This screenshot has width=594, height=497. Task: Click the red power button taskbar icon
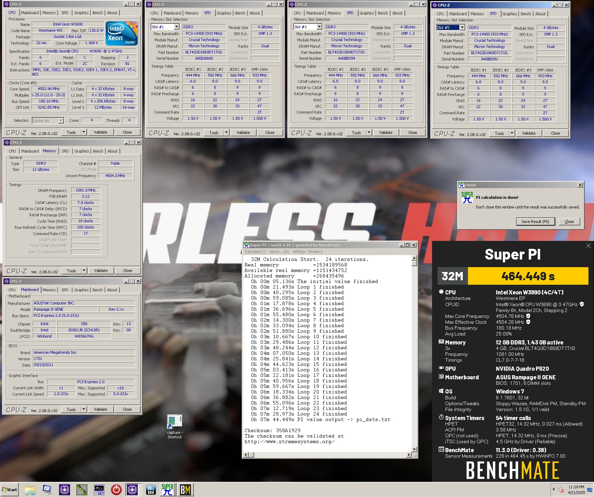[116, 489]
